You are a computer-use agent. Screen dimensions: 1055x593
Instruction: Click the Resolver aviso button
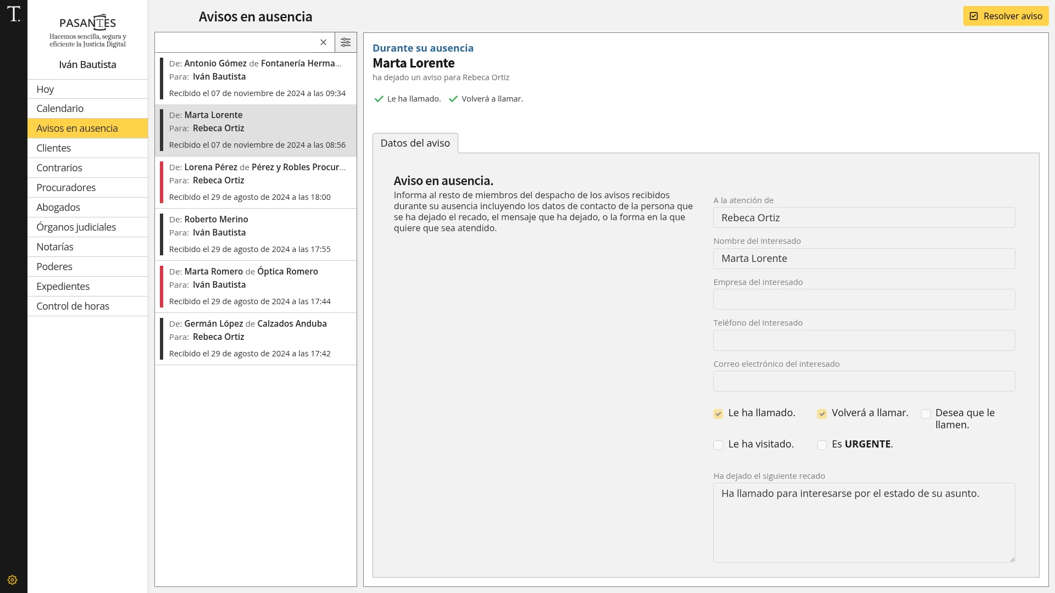click(1006, 16)
